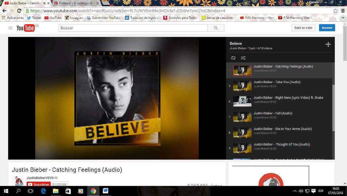The width and height of the screenshot is (347, 196).
Task: Open the Windows Store taskbar icon
Action: coord(68,191)
